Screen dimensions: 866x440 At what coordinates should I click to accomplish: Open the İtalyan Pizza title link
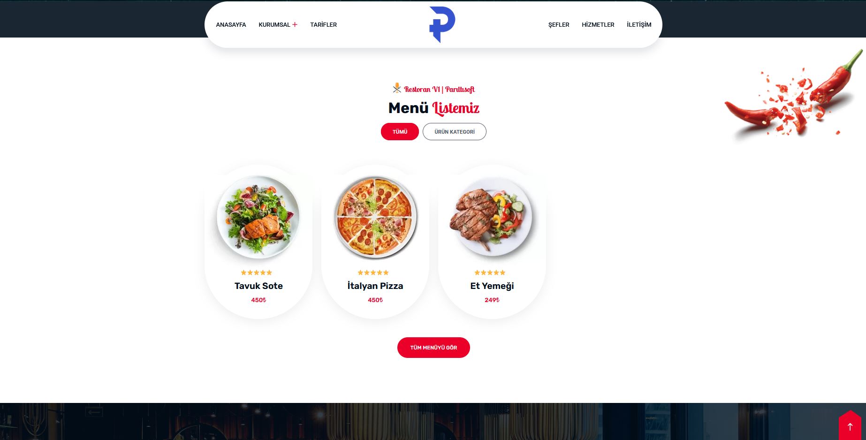pyautogui.click(x=375, y=286)
